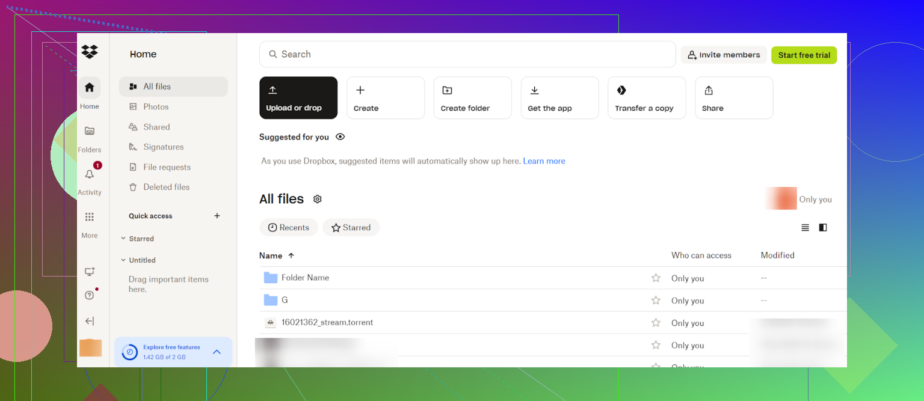The image size is (924, 401).
Task: Open the account avatar in the left rail
Action: (x=90, y=347)
